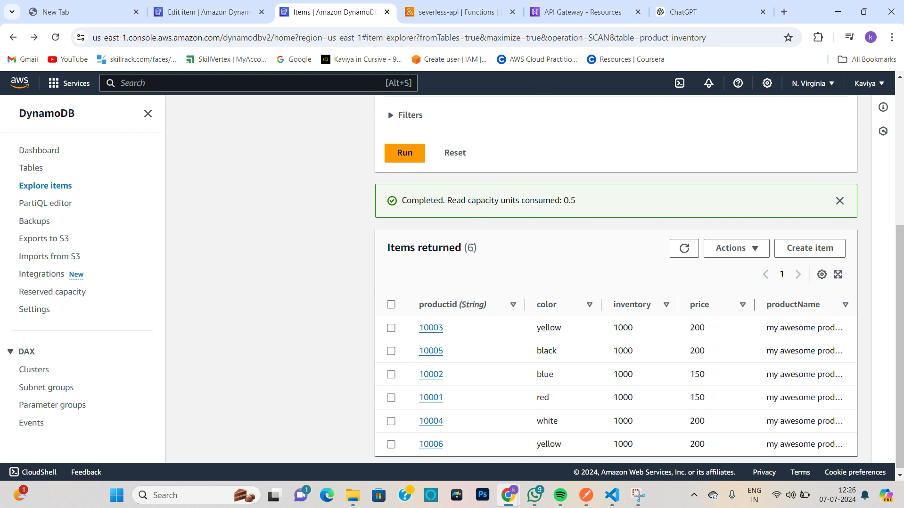Open AWS notifications bell

coord(709,83)
